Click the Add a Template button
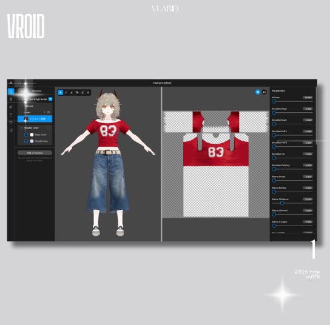The height and width of the screenshot is (325, 330). pos(35,153)
